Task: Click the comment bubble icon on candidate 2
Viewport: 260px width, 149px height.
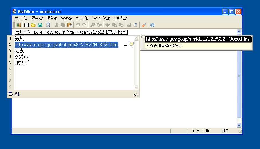Action: click(132, 44)
